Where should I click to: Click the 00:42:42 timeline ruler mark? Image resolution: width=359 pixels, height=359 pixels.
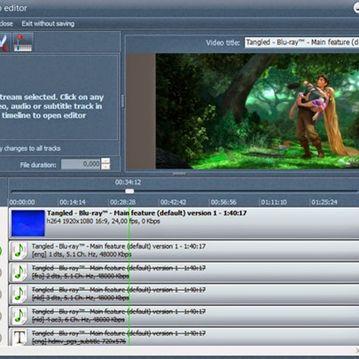tap(173, 202)
